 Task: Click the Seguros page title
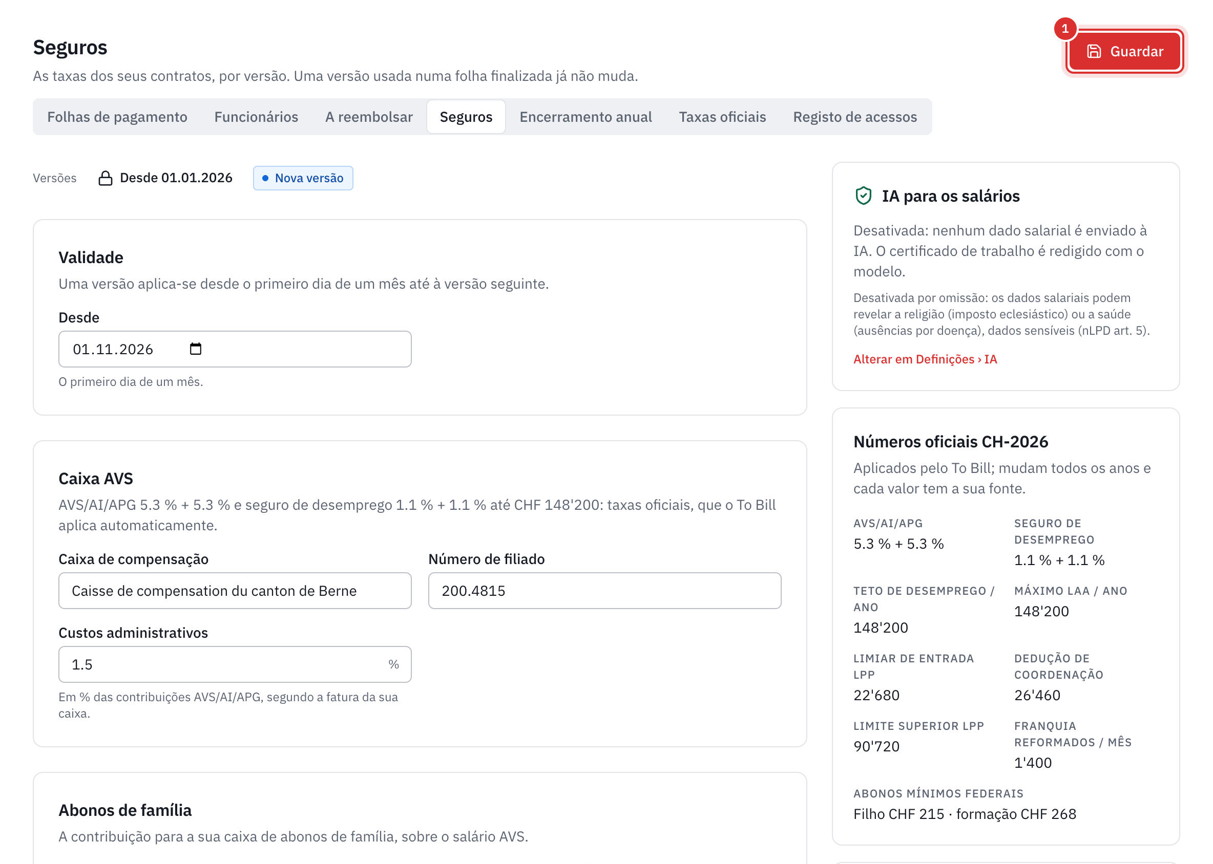(x=70, y=48)
